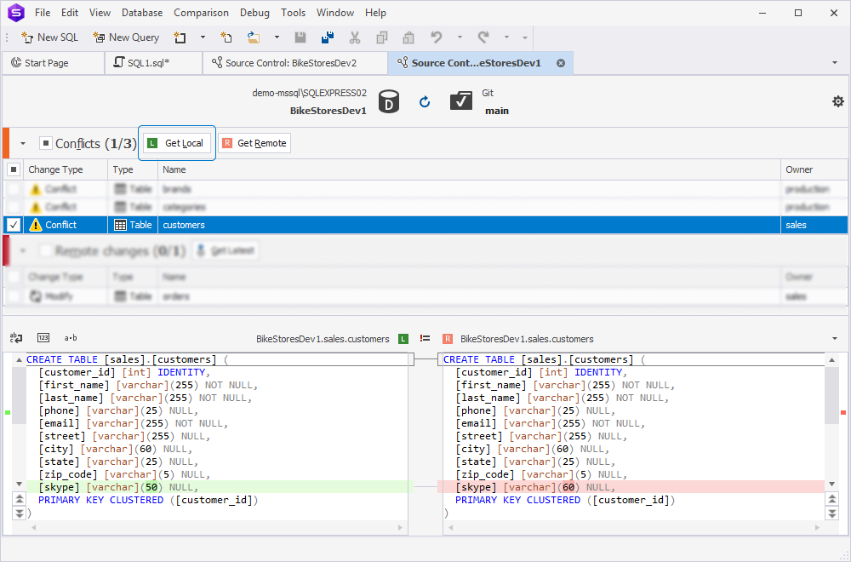Open the File menu
This screenshot has width=851, height=562.
[43, 13]
